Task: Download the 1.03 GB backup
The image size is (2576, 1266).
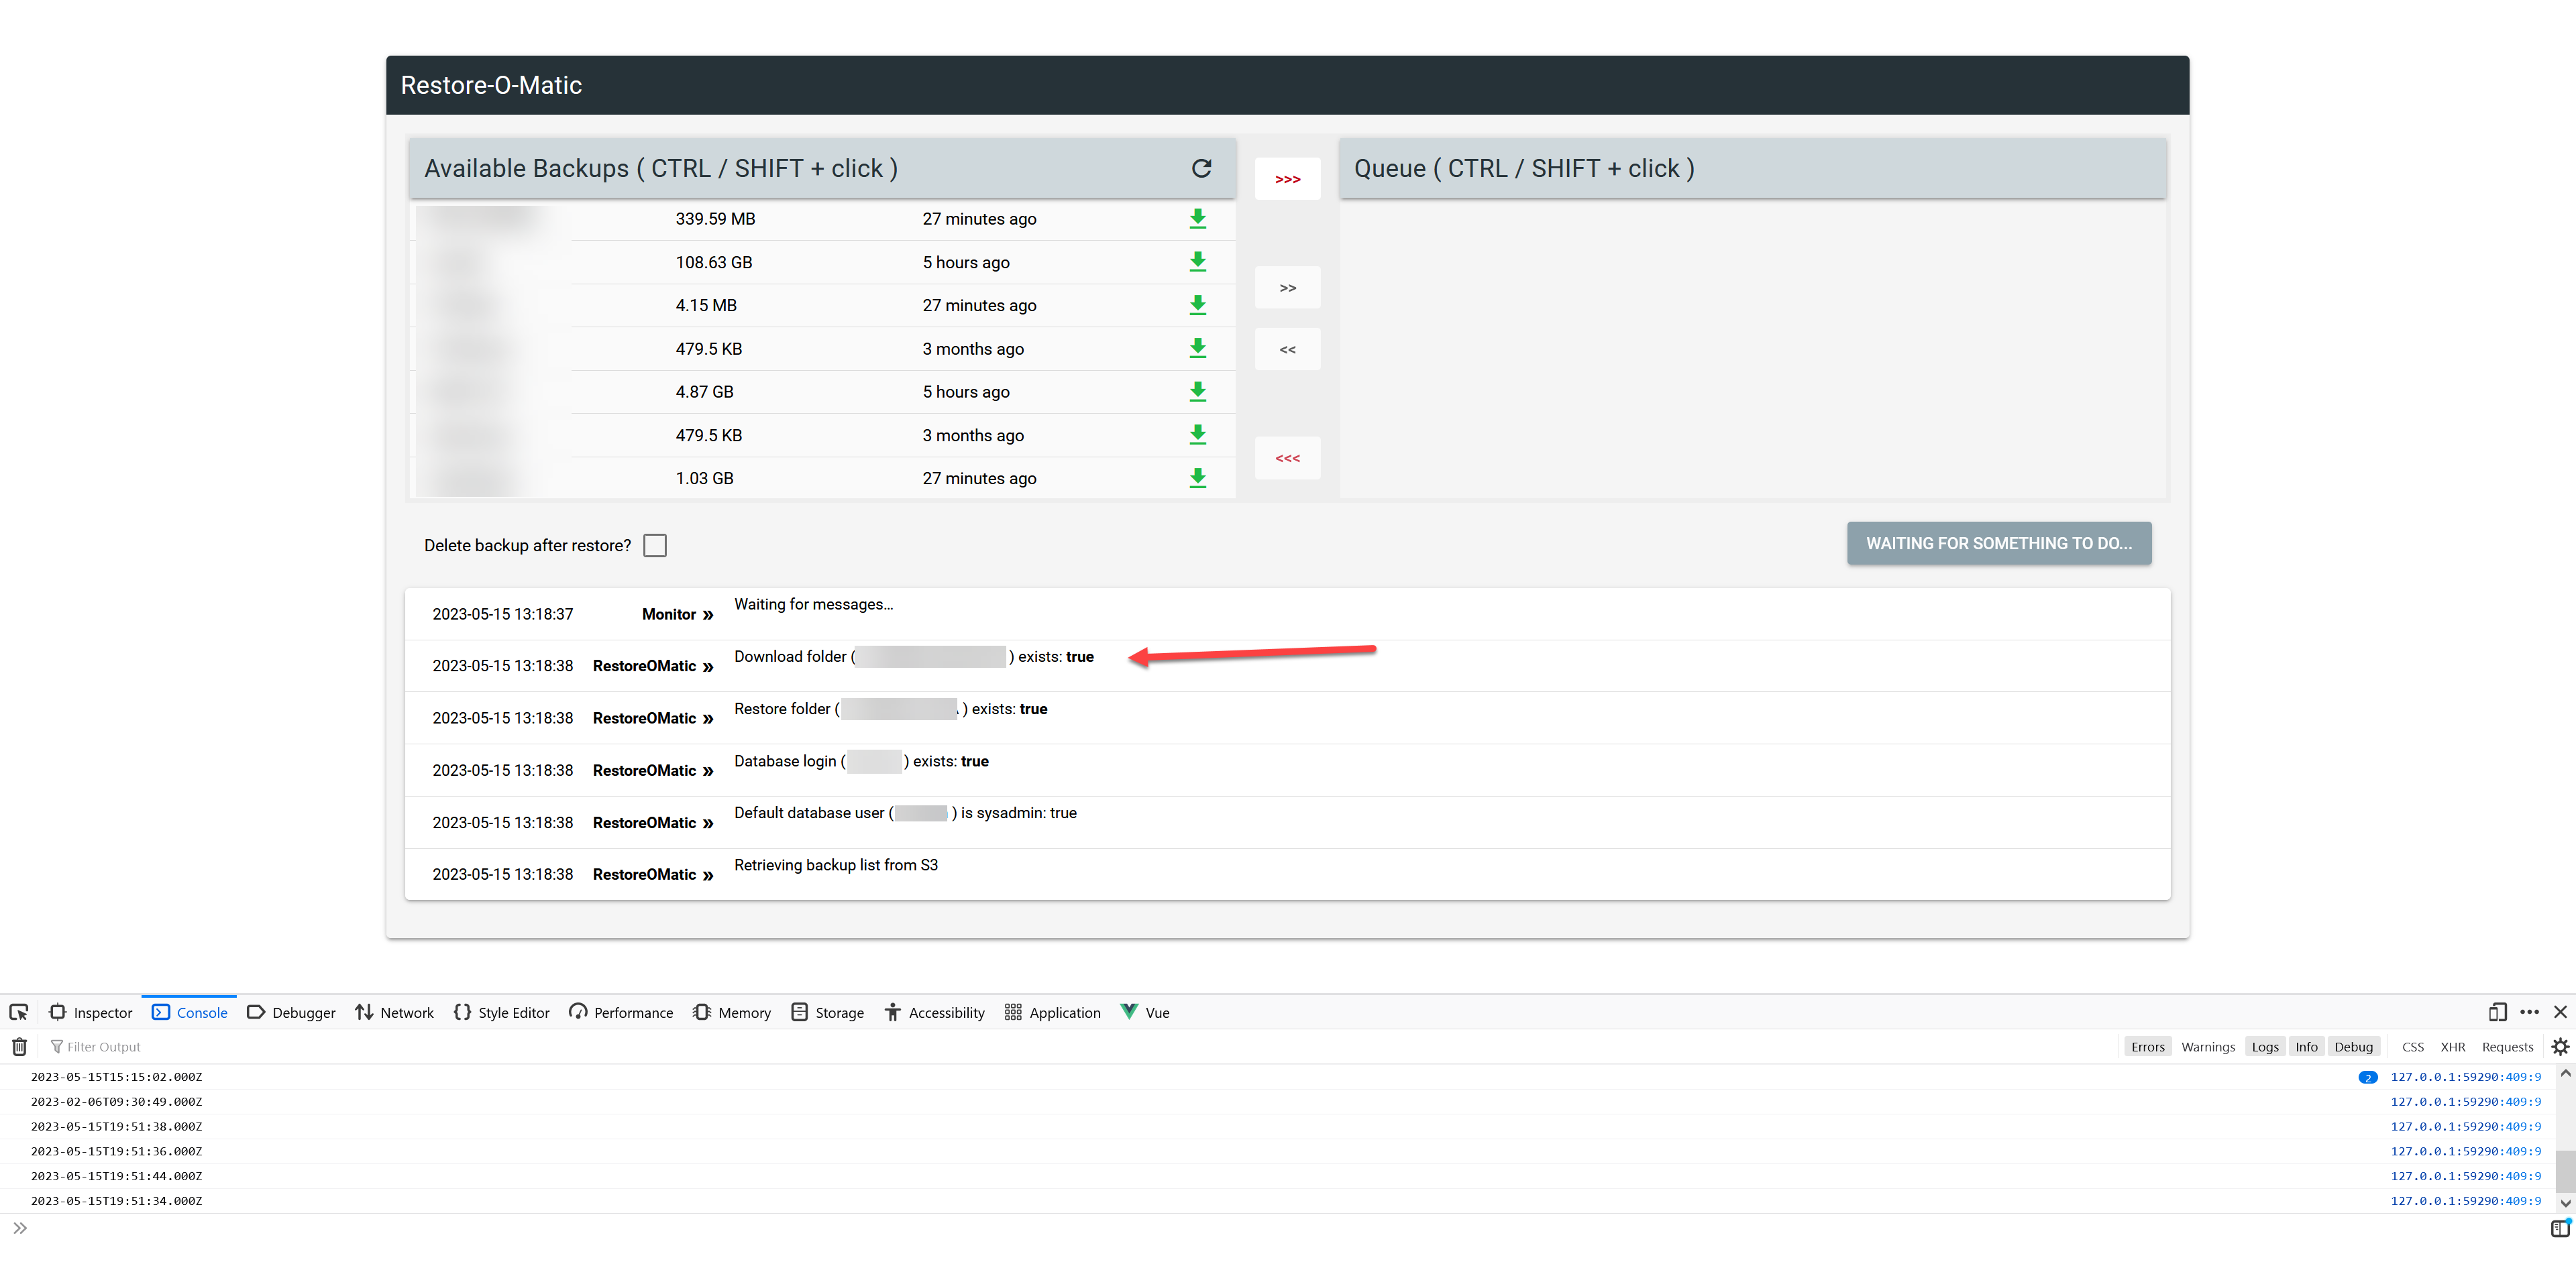Action: coord(1197,479)
